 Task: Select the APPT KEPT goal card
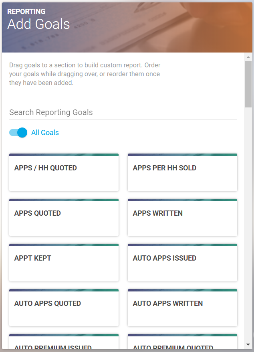[64, 263]
